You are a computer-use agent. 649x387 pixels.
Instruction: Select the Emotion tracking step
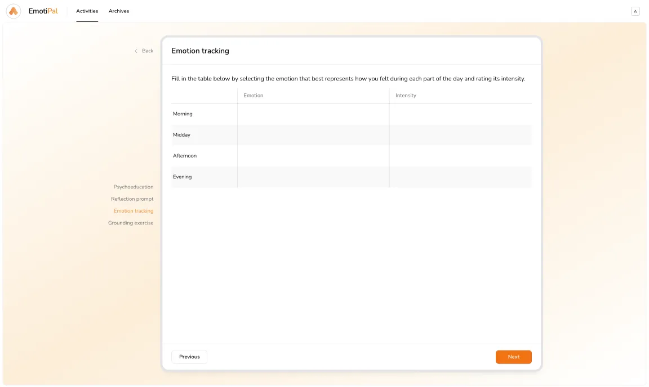point(134,210)
